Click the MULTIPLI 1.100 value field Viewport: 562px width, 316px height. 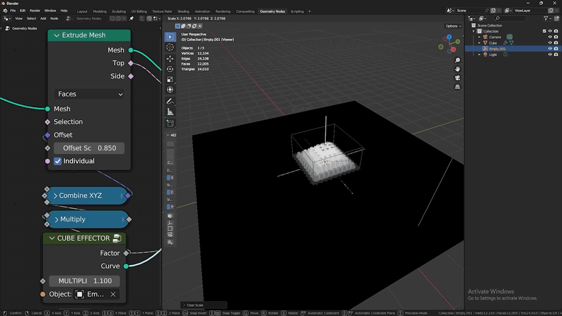coord(85,281)
